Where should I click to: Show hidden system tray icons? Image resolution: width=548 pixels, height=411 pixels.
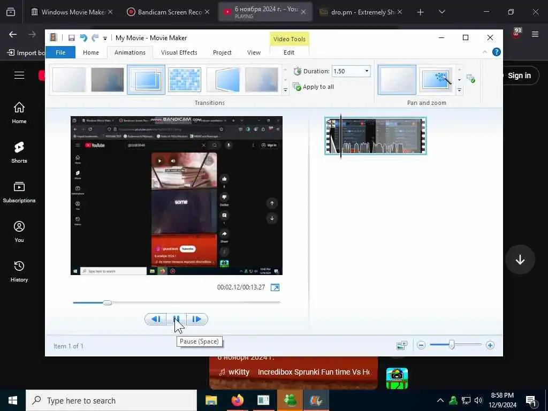pos(440,400)
